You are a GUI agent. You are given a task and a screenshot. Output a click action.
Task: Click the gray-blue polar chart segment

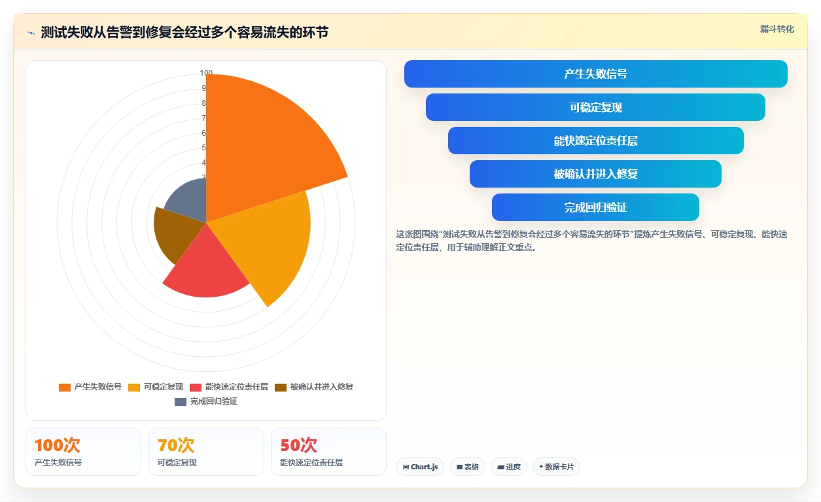click(x=190, y=199)
